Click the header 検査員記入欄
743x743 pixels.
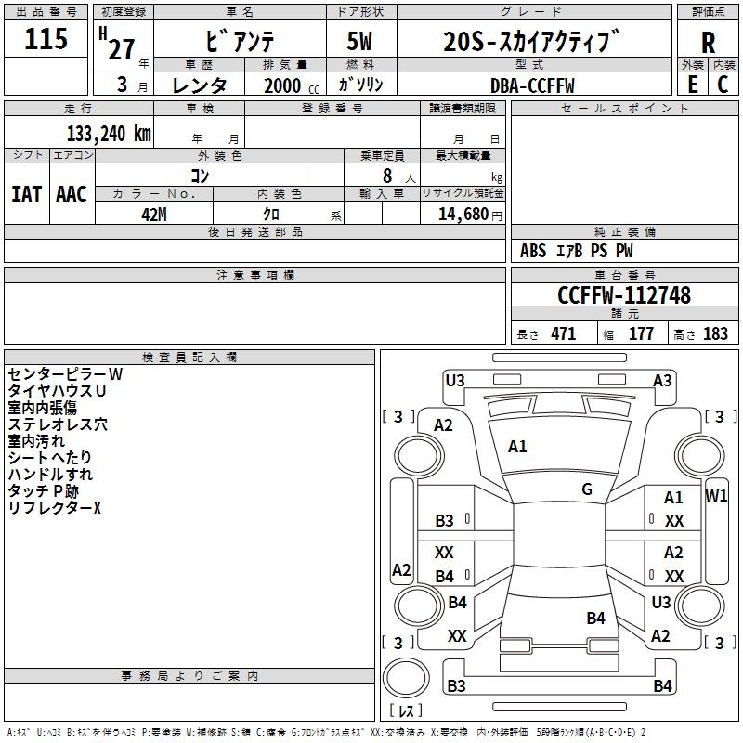189,358
